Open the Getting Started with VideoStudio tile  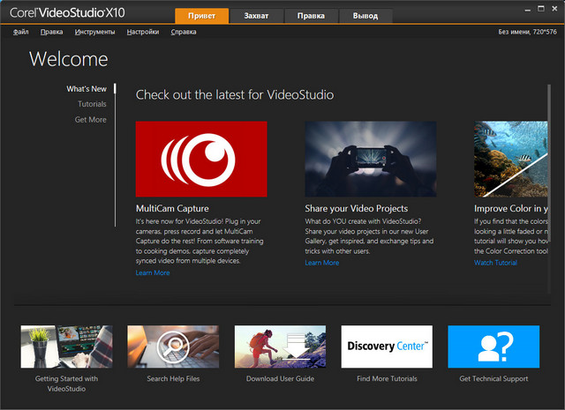pos(66,347)
